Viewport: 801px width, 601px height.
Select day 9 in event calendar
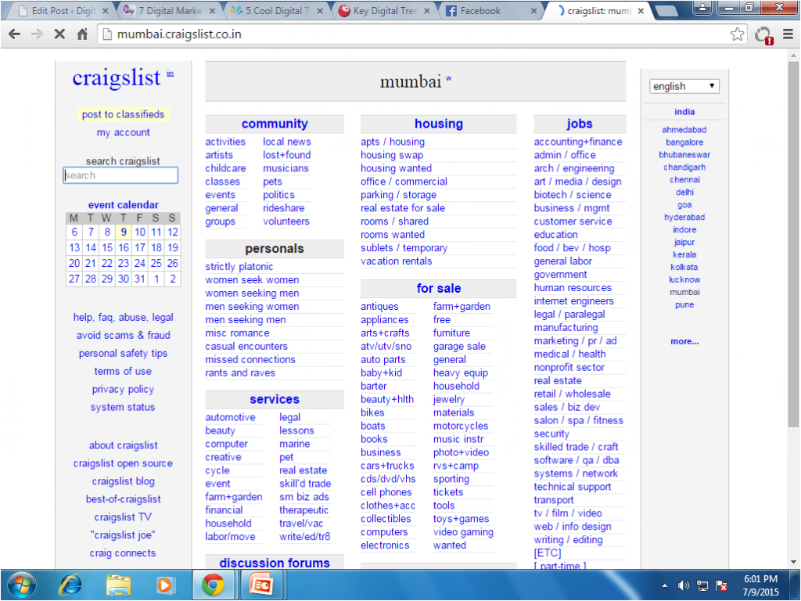(124, 232)
